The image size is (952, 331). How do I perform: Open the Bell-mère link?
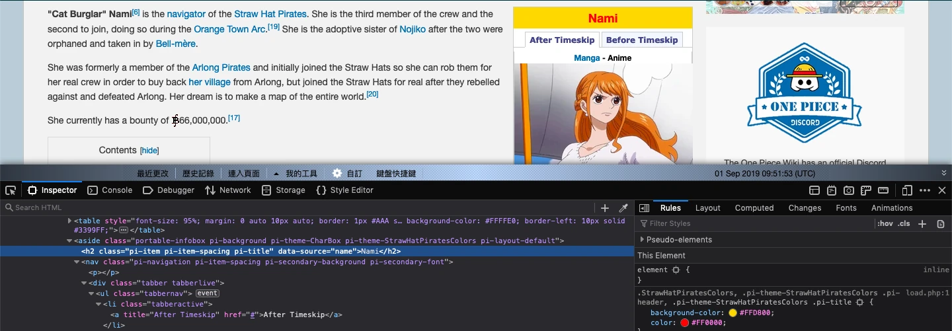click(175, 44)
